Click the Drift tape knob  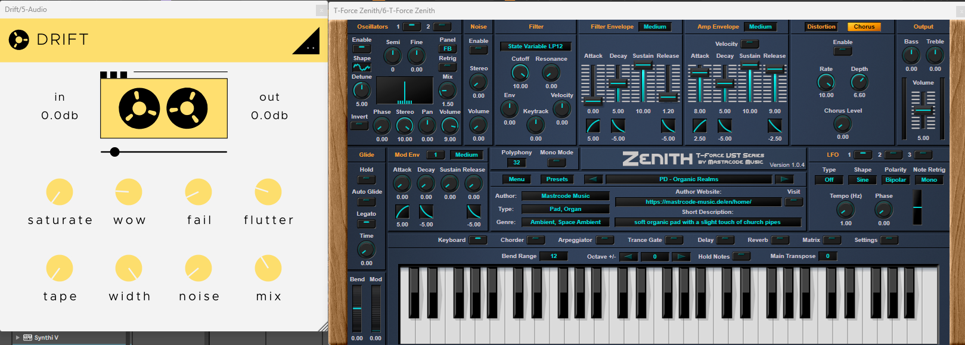click(60, 268)
